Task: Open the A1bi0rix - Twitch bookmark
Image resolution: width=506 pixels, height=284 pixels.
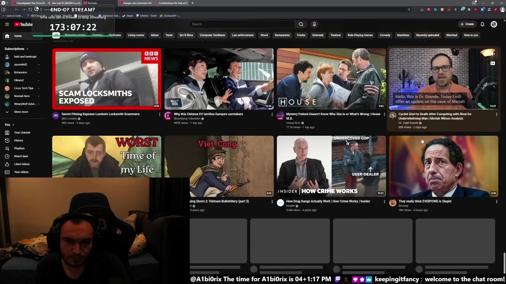Action: 147,16
